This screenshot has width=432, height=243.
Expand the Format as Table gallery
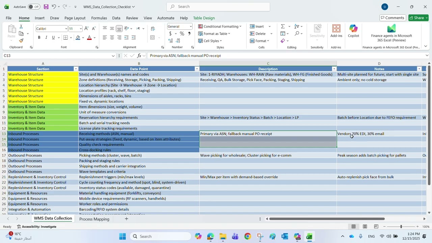click(214, 34)
